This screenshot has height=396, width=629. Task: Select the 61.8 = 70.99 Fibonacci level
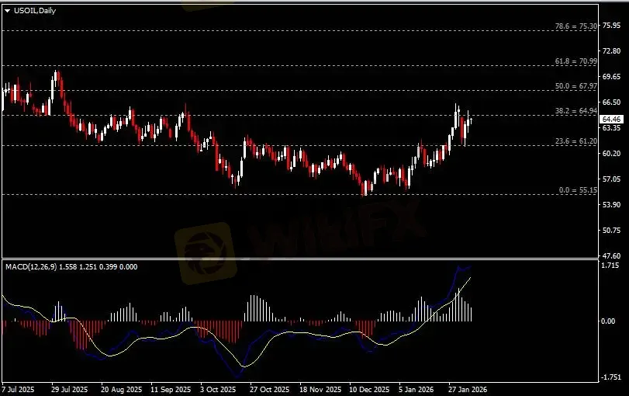576,61
